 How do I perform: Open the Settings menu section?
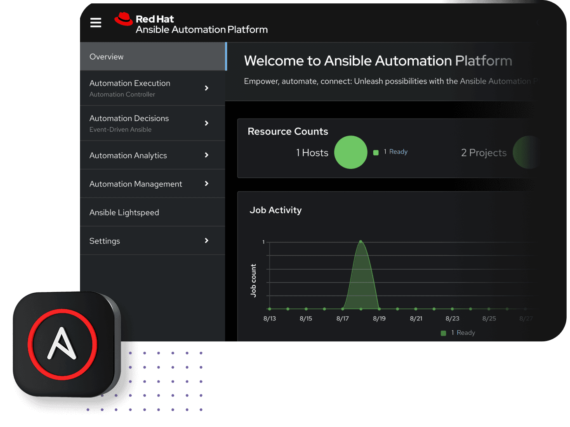coord(153,240)
